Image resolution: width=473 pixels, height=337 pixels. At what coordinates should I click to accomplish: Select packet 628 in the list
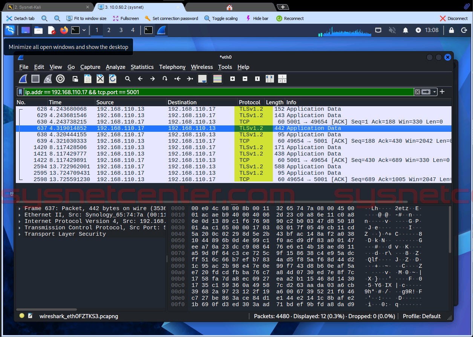234,109
